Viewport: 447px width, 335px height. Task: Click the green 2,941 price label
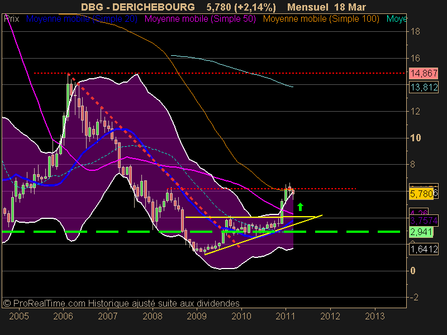(x=421, y=232)
